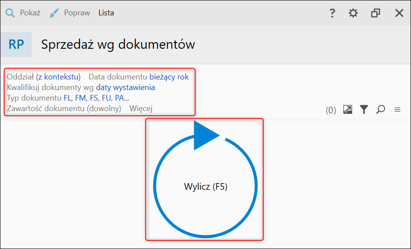Click the RP report badge
The image size is (411, 249).
tap(16, 44)
